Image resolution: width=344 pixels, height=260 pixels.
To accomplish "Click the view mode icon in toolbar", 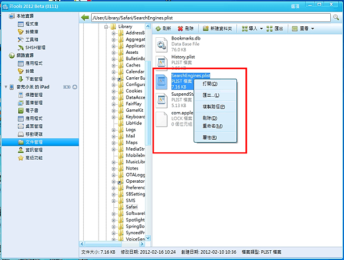I will (x=295, y=29).
